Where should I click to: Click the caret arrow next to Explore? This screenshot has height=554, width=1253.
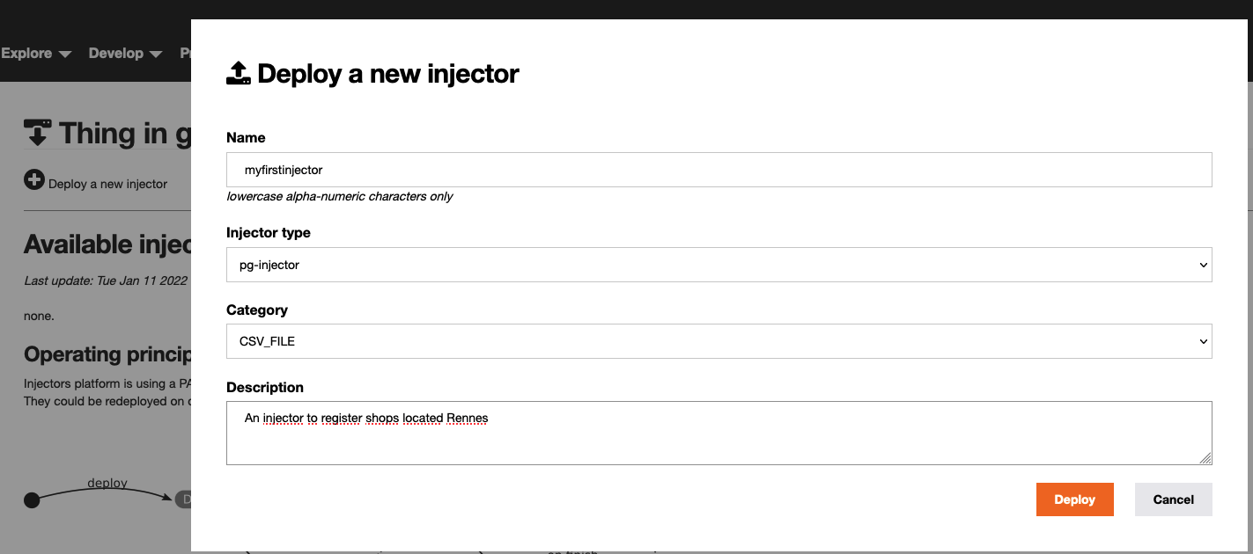pos(64,55)
